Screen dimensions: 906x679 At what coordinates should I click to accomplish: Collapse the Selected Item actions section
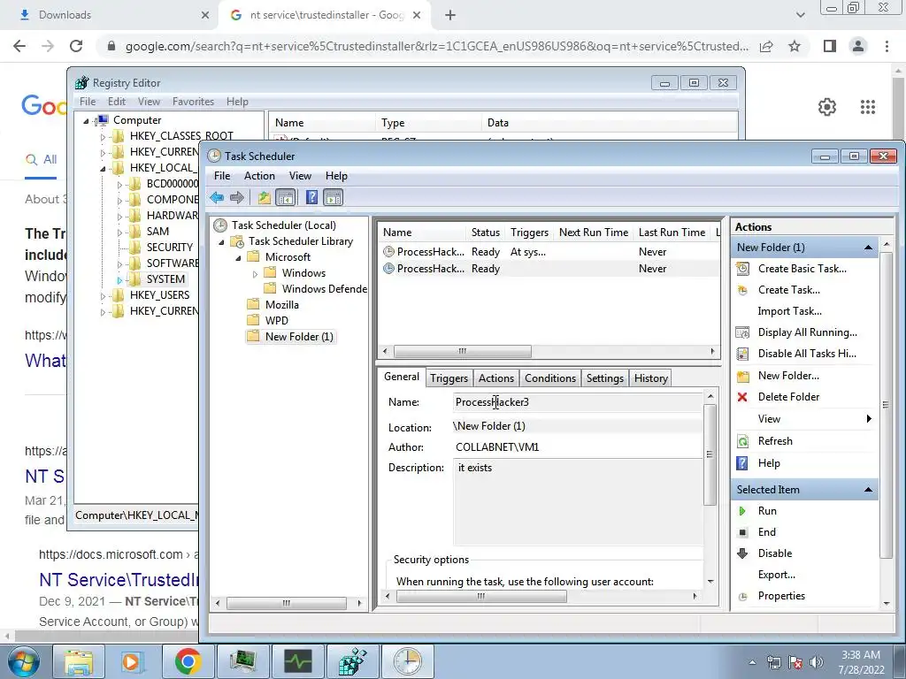point(867,490)
